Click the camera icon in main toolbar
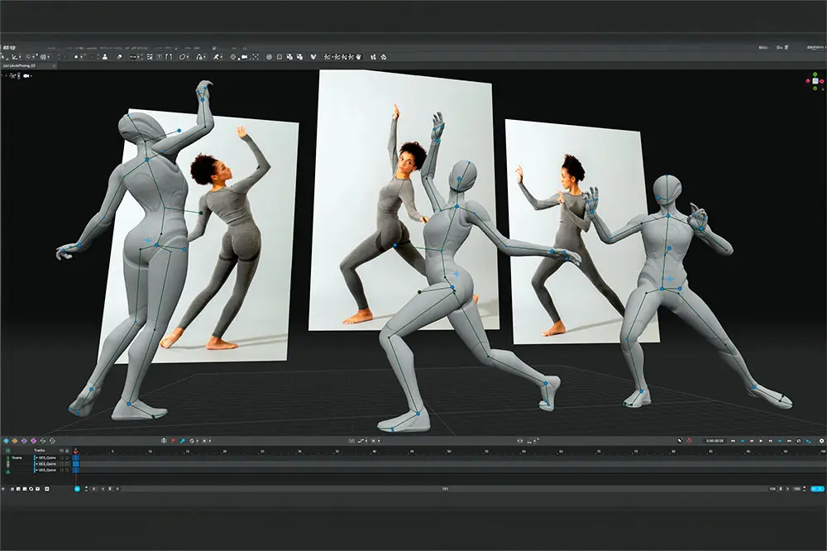This screenshot has height=551, width=827. click(x=244, y=57)
